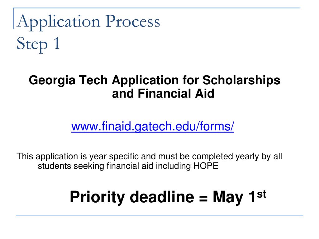Click the word "deadline" in bold text
319x239 pixels.
point(162,197)
